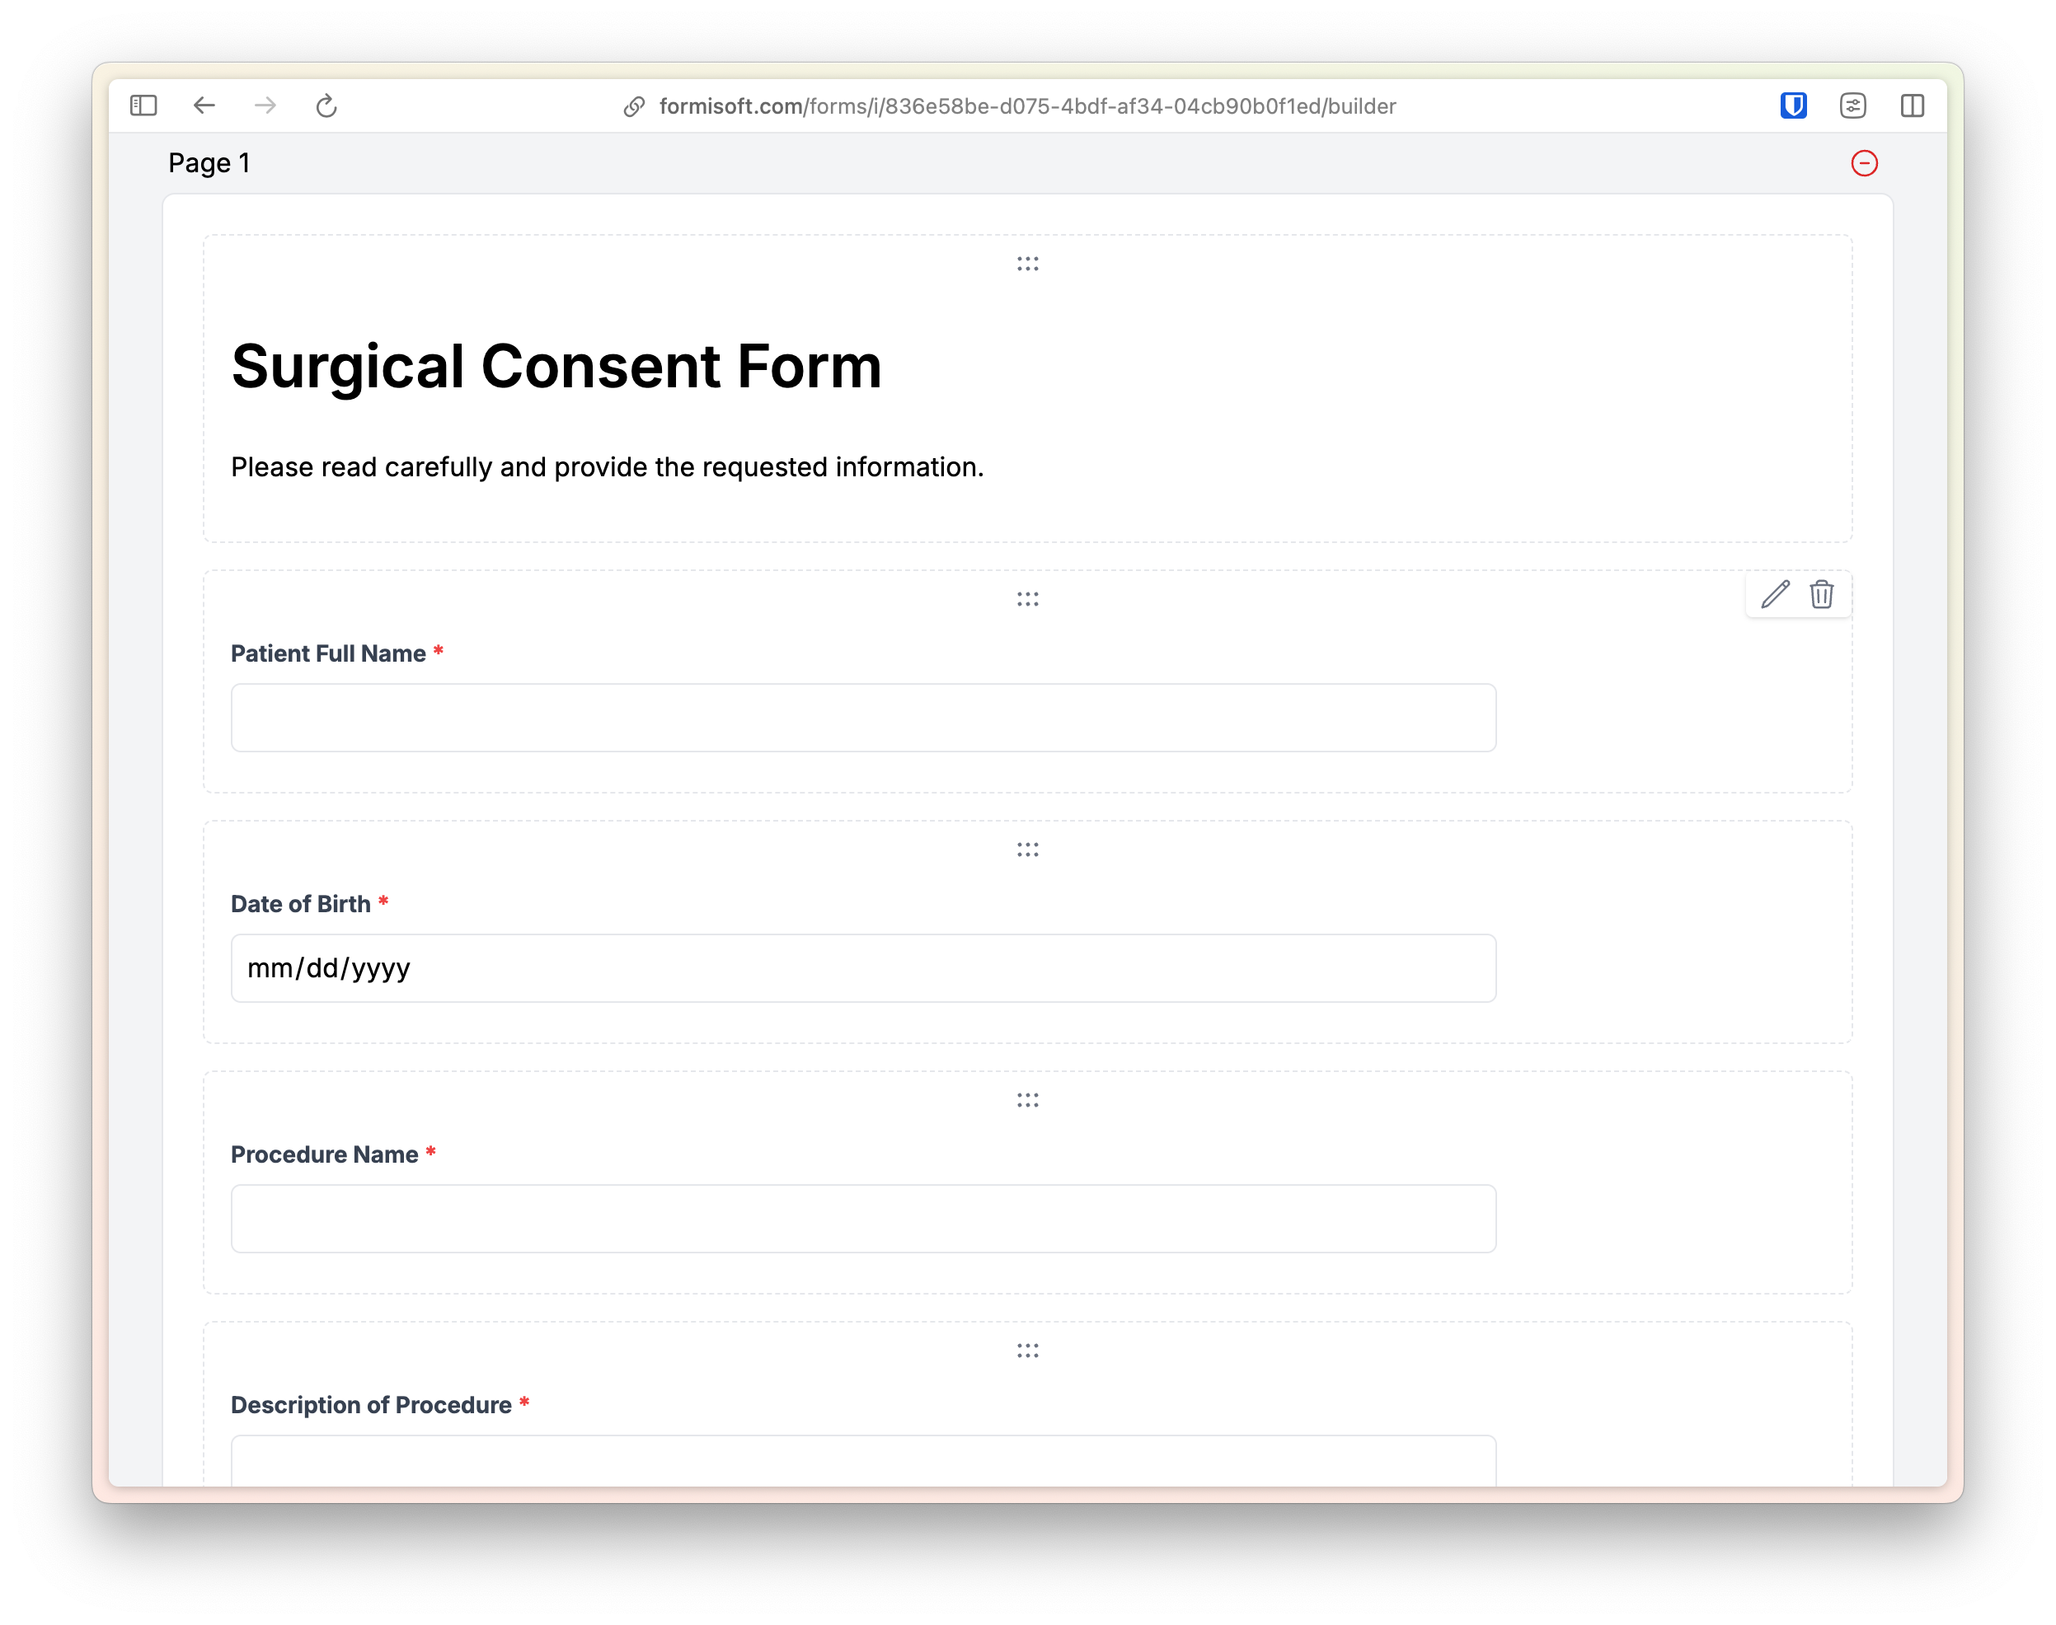Delete the Patient Full Name field

click(1822, 595)
